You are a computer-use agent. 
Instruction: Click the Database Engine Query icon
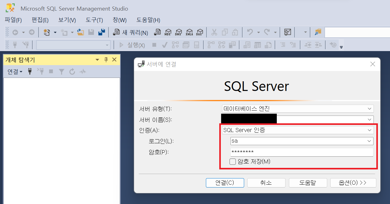point(158,32)
